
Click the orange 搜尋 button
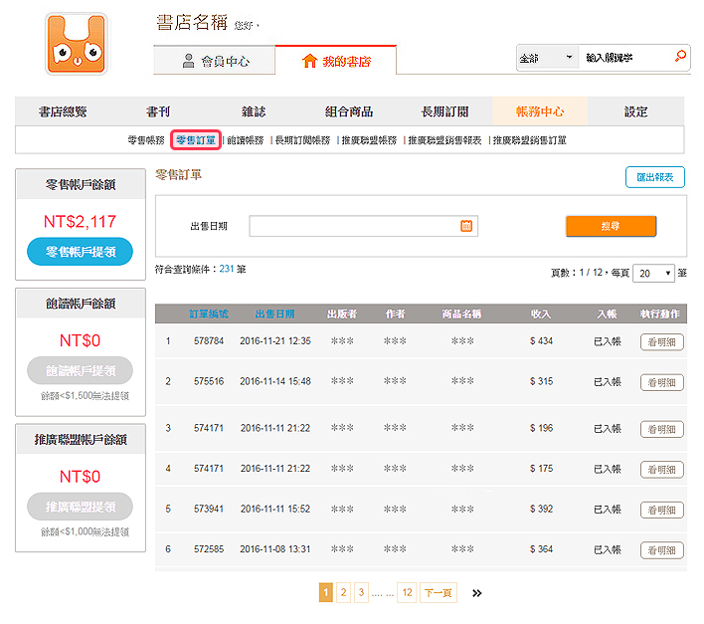pos(611,226)
